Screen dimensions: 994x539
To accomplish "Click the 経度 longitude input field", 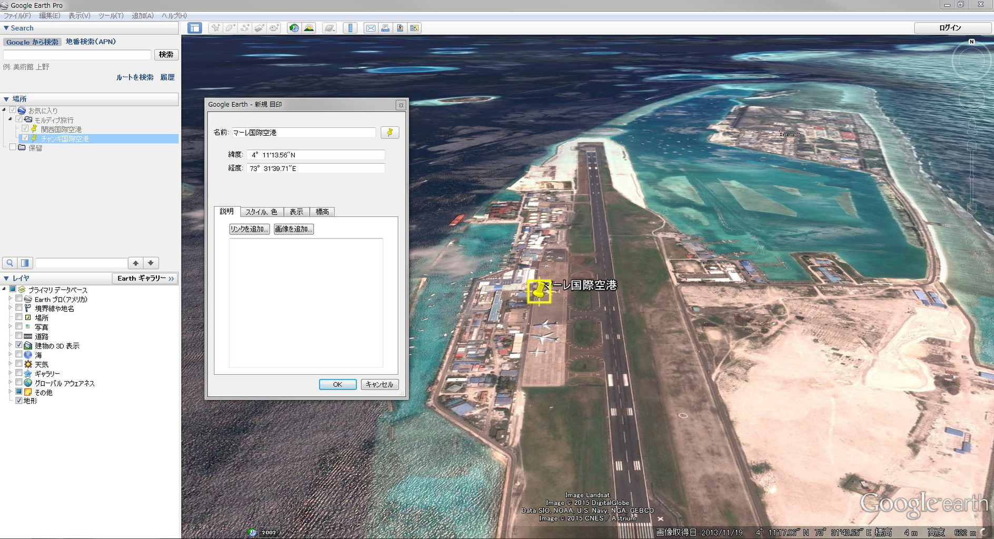I will (x=316, y=168).
